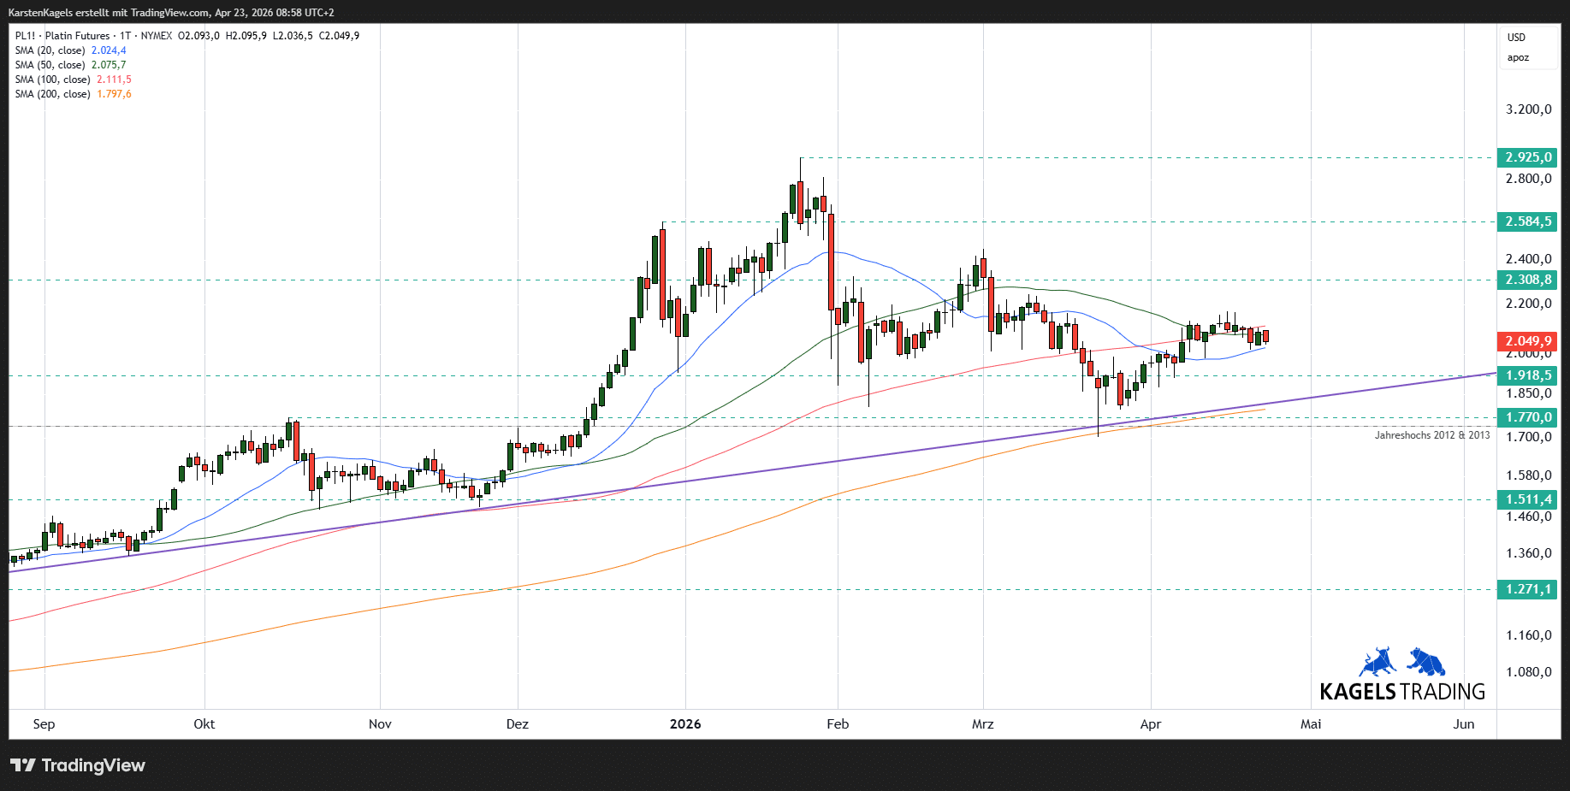The width and height of the screenshot is (1570, 791).
Task: Toggle the SMA (200, close) indicator legend
Action: (x=52, y=94)
